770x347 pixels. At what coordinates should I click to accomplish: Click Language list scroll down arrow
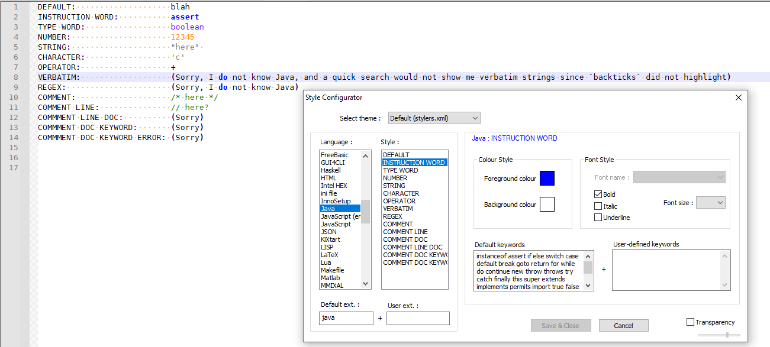tap(365, 284)
